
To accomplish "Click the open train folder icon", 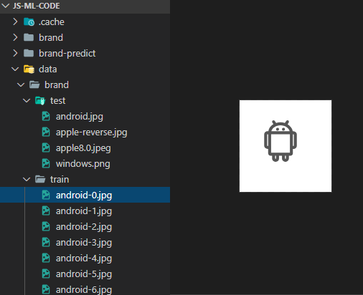I will (x=40, y=179).
